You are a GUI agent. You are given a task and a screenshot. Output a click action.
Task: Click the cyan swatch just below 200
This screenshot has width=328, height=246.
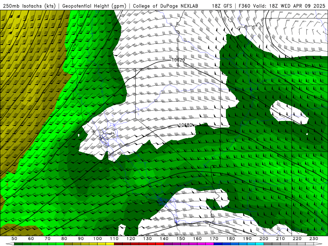pyautogui.click(x=260, y=244)
